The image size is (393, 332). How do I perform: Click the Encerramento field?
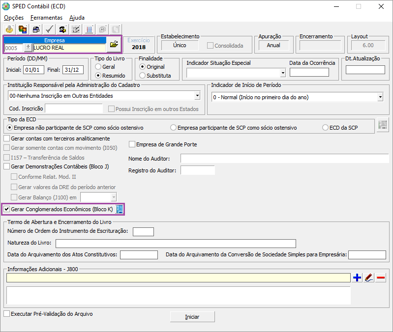pos(320,45)
